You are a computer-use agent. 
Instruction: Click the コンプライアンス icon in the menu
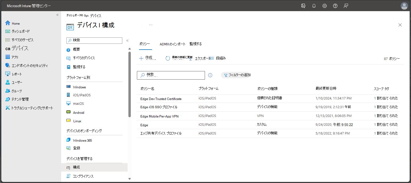68,176
